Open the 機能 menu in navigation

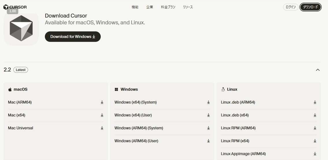click(x=135, y=7)
